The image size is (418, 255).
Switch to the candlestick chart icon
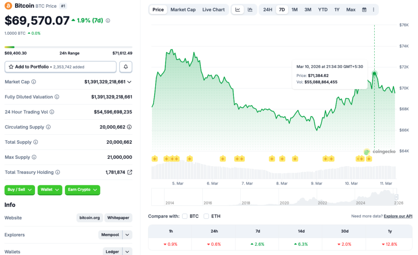pyautogui.click(x=250, y=9)
